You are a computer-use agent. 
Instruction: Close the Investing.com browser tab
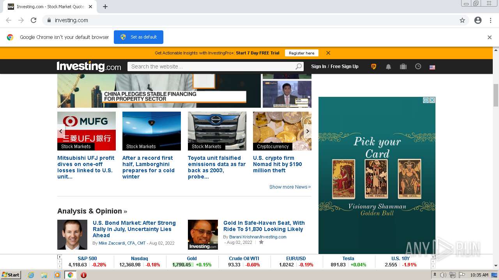coord(90,7)
